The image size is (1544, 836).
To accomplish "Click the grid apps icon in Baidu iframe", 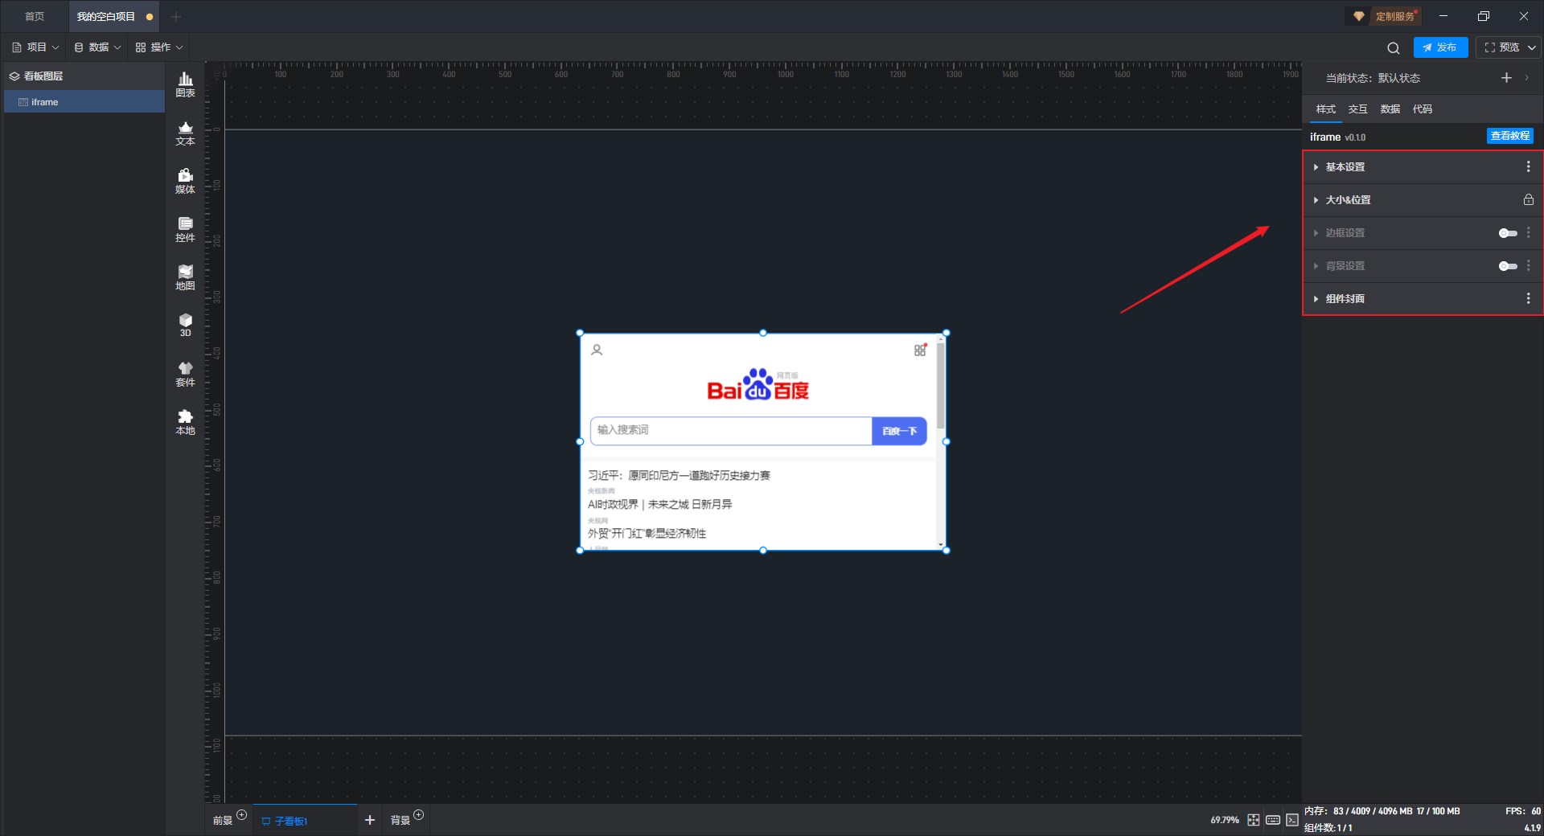I will (920, 350).
